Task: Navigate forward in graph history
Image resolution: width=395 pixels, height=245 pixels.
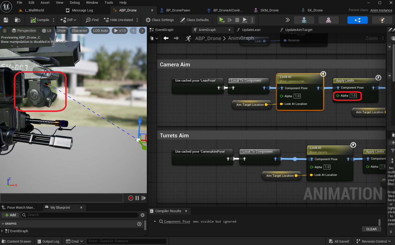Action: (176, 38)
